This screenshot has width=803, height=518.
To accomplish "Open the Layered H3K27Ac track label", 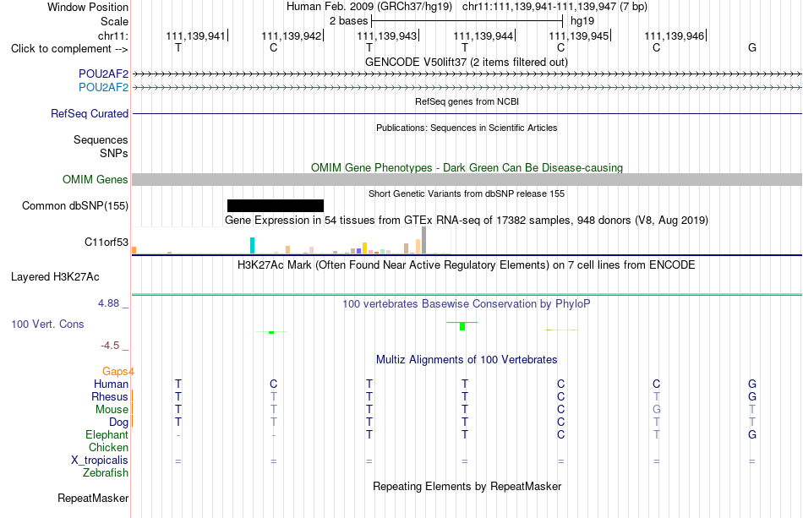I will [x=55, y=277].
